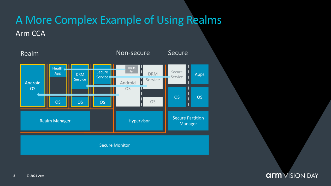Image resolution: width=331 pixels, height=186 pixels.
Task: Click the OS box beneath the Apps box
Action: coord(200,97)
